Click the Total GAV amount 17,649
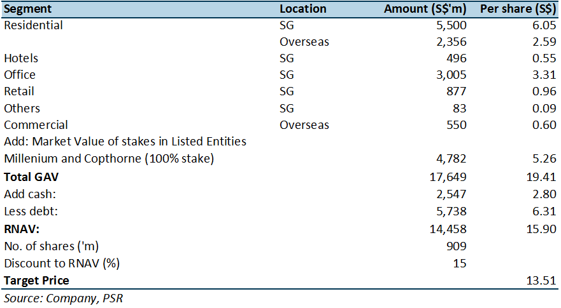The width and height of the screenshot is (561, 308). click(448, 177)
